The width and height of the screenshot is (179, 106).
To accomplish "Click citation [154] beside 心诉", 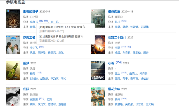I will 119,62.
